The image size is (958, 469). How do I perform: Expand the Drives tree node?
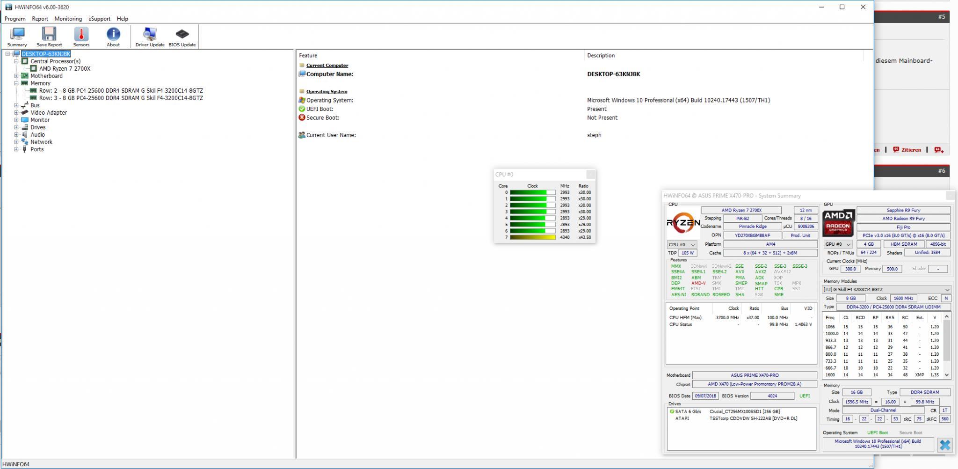tap(16, 127)
